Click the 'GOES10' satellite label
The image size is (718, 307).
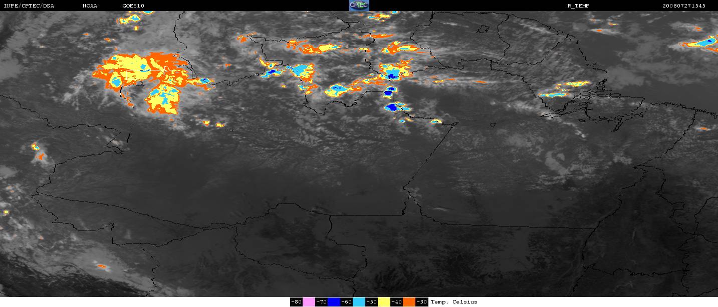point(133,5)
